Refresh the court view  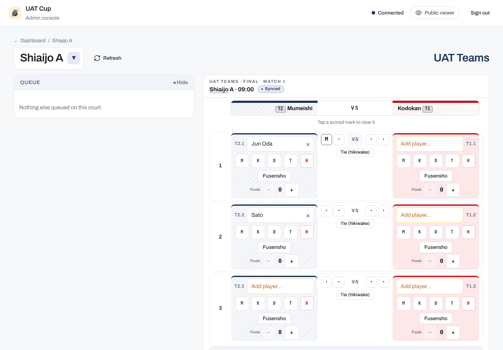point(107,58)
